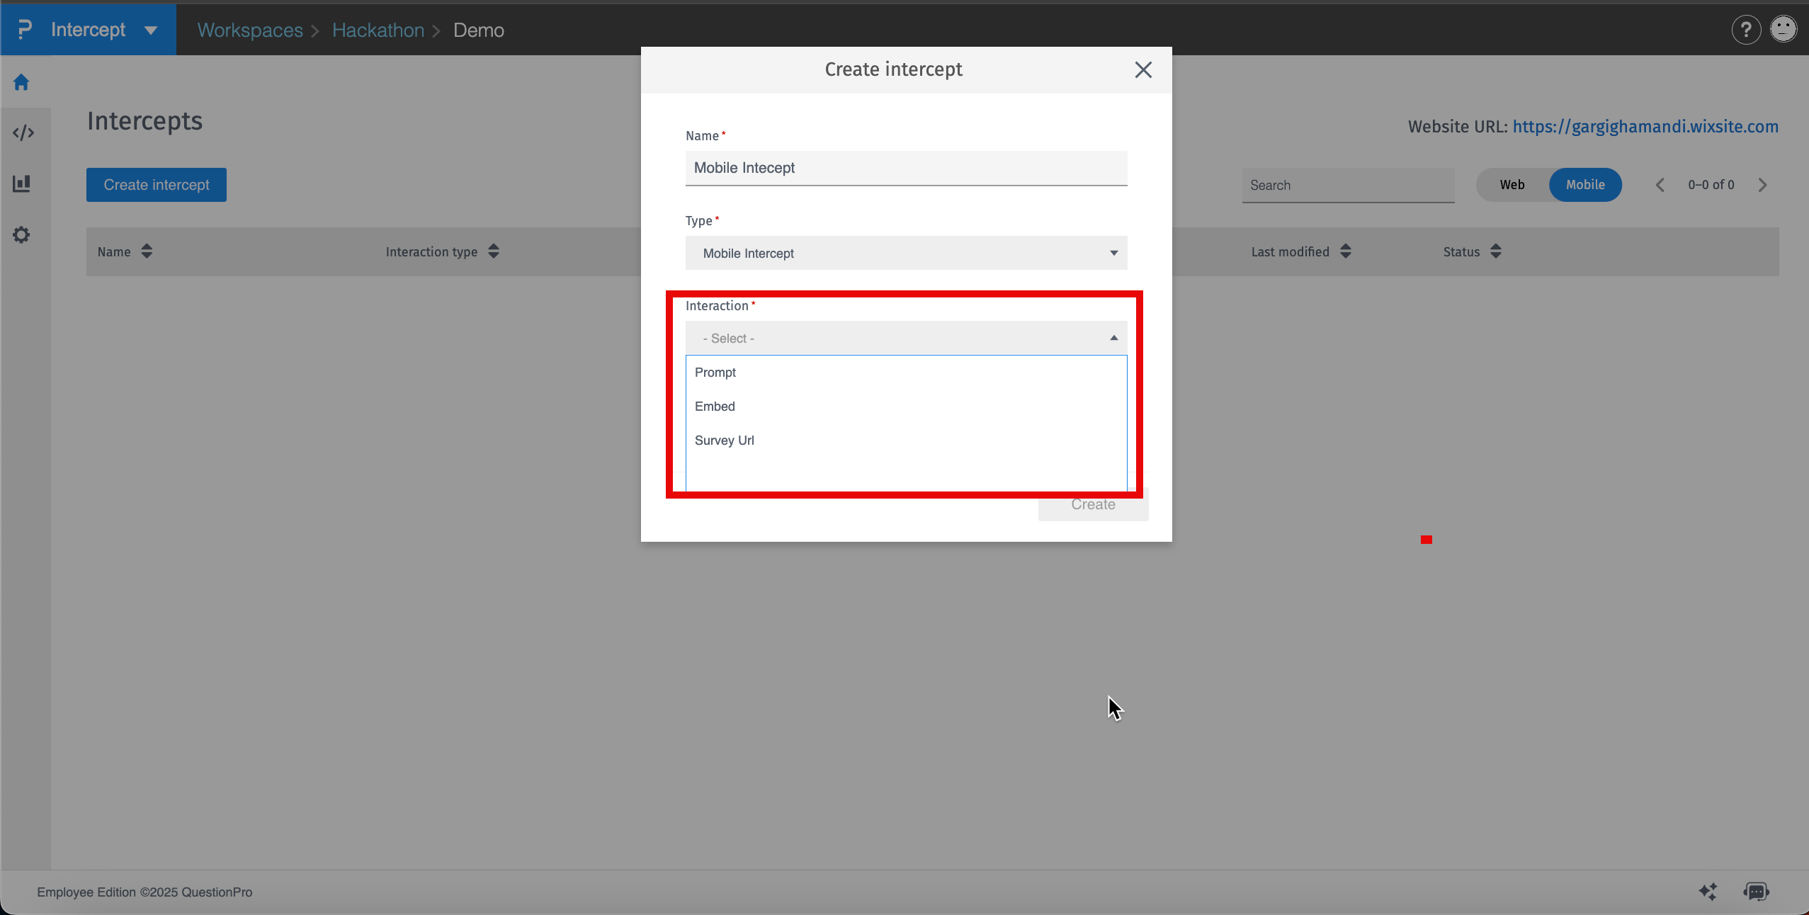Open the gargighamandi.wixsite.com website link
The image size is (1809, 915).
pos(1645,126)
